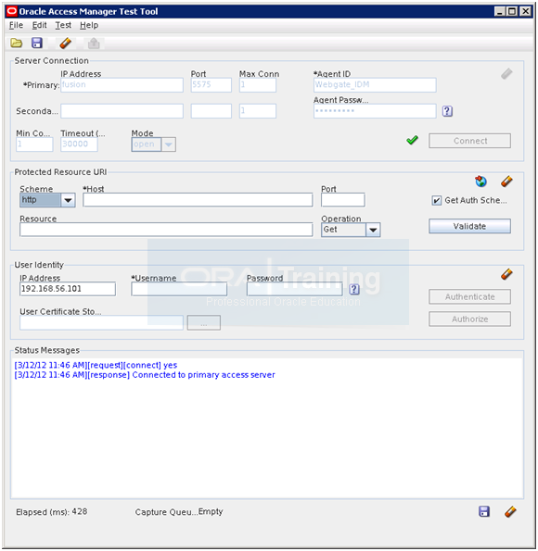Click green connection status checkmark
Screen dimensions: 538x551
tap(412, 140)
